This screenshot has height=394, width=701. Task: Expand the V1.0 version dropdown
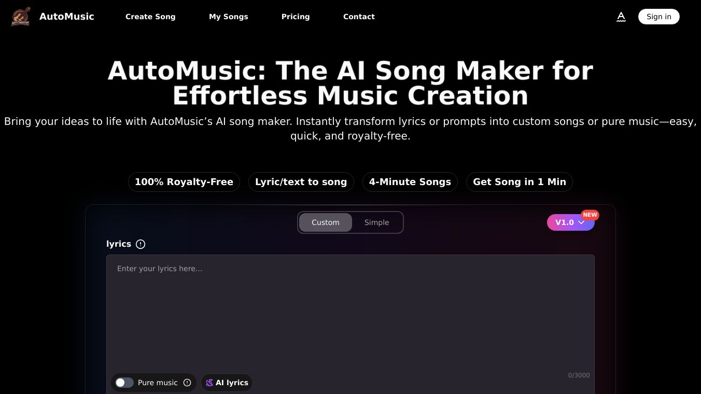pos(570,222)
